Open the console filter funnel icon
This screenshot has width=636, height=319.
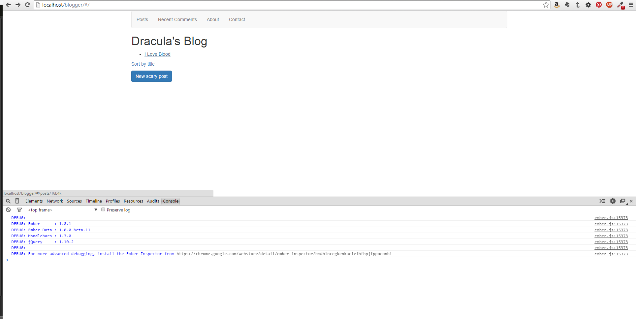click(x=19, y=210)
